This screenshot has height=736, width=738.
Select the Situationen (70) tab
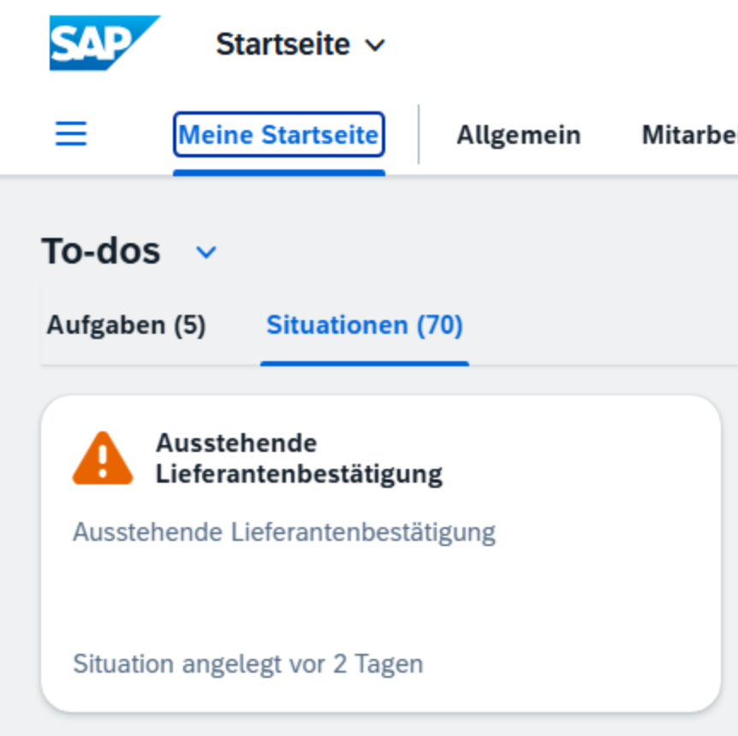(x=364, y=325)
